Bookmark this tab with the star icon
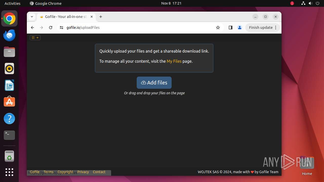Viewport: 324px width, 182px height. tap(218, 28)
